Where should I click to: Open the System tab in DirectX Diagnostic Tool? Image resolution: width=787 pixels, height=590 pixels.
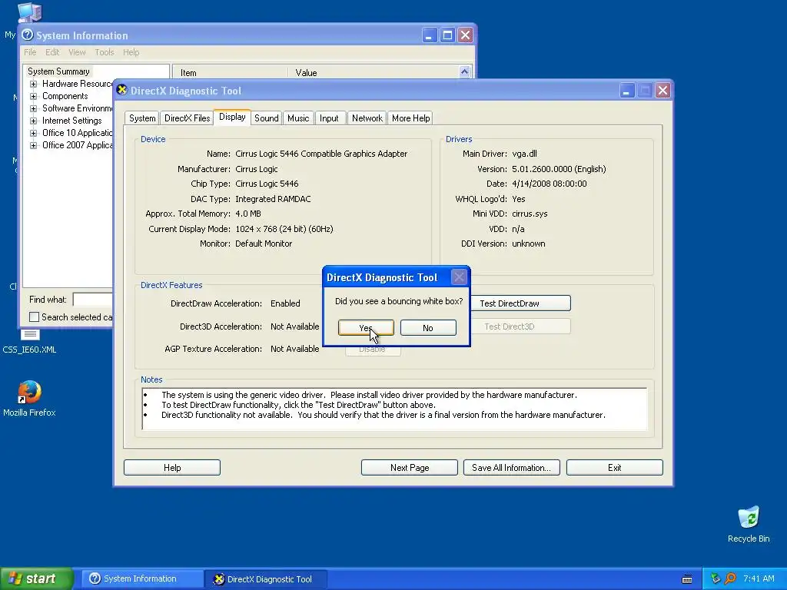click(x=142, y=118)
